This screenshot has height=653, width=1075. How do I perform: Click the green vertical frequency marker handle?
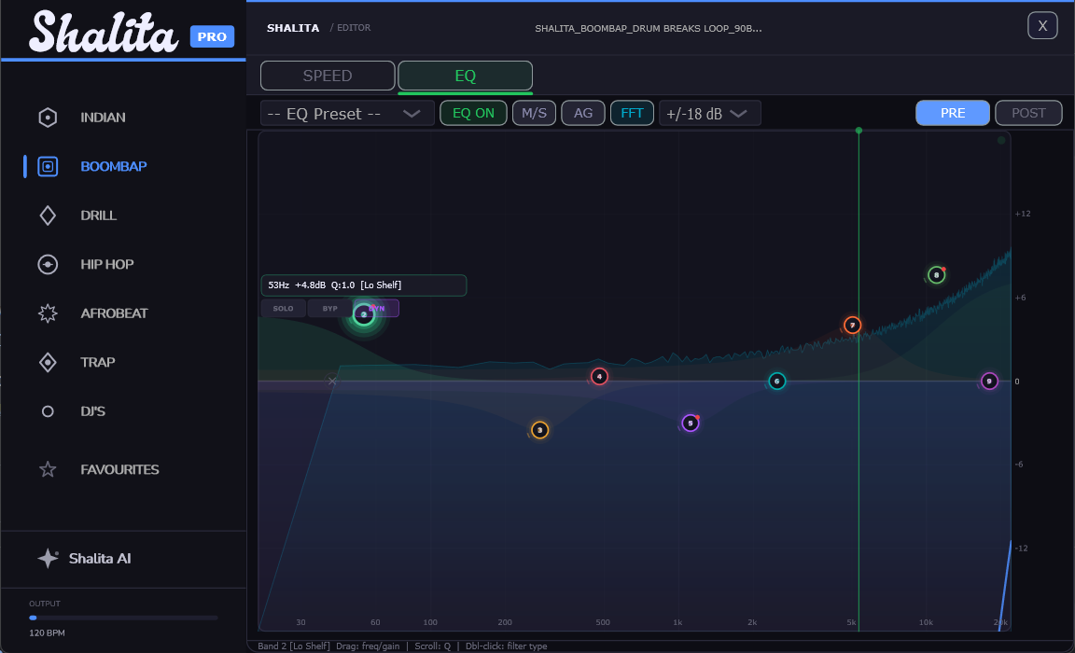[x=859, y=131]
